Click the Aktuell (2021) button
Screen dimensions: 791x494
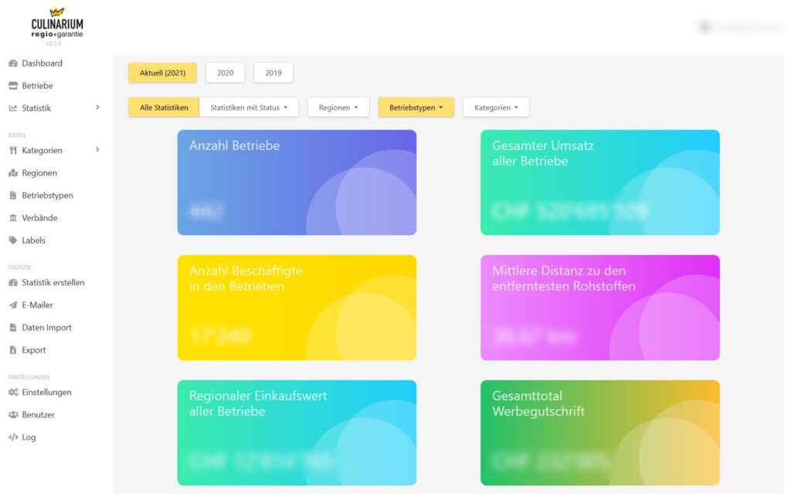point(162,73)
